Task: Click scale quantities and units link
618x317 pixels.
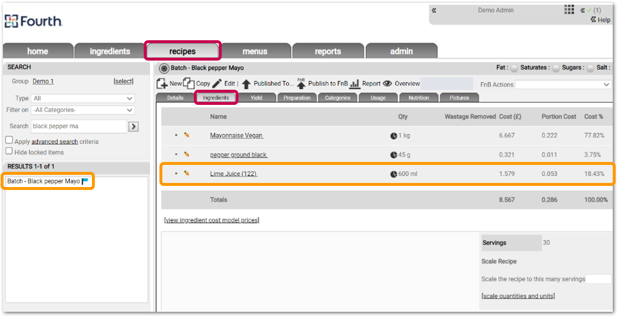Action: [518, 295]
